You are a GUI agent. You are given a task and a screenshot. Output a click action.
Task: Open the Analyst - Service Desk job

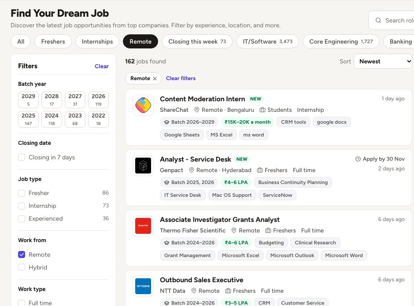click(196, 159)
